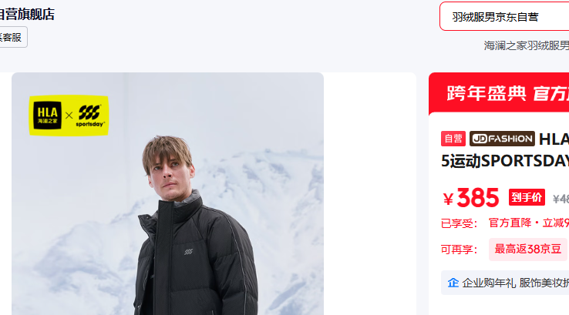
Task: Open the 自营旗舰店 store page
Action: [x=26, y=15]
